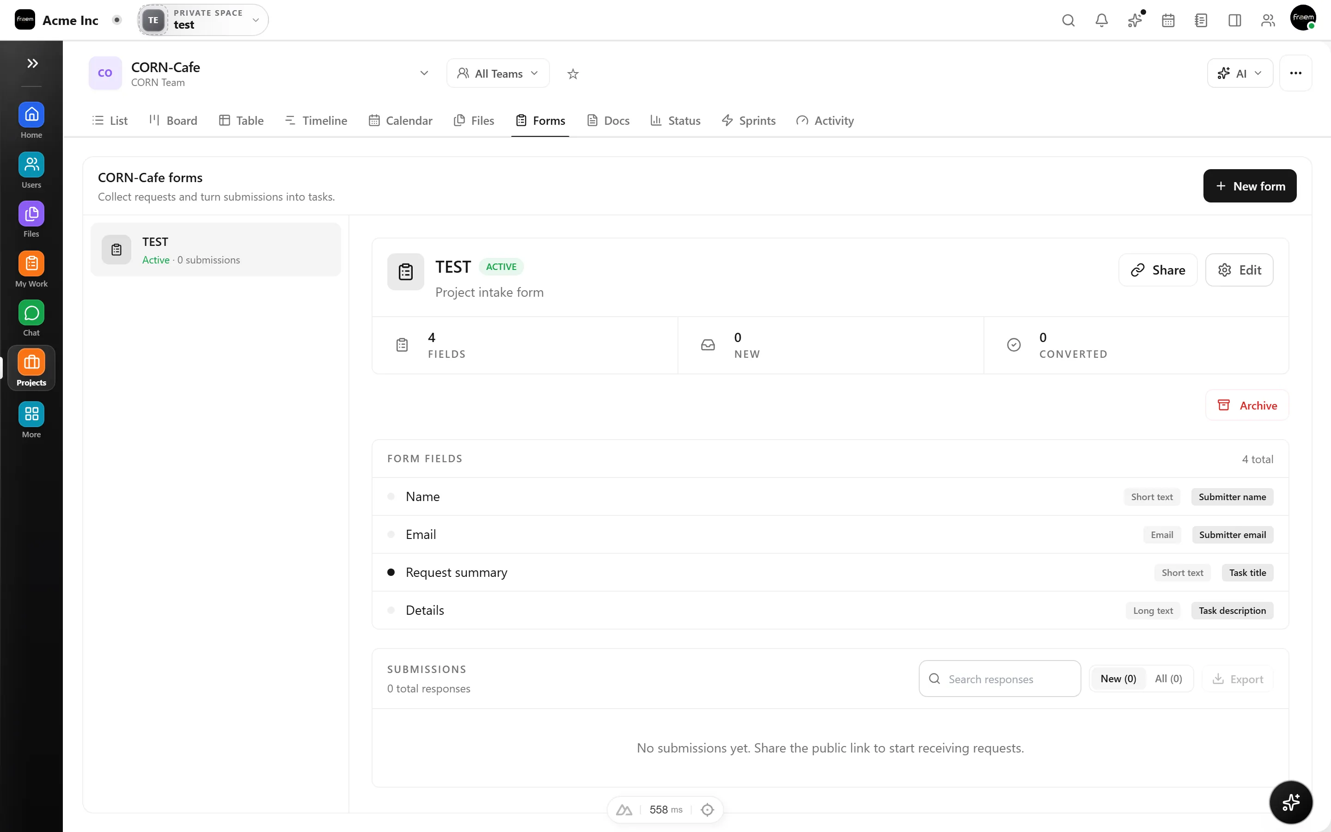Click the target icon beside 558 ms

point(707,809)
